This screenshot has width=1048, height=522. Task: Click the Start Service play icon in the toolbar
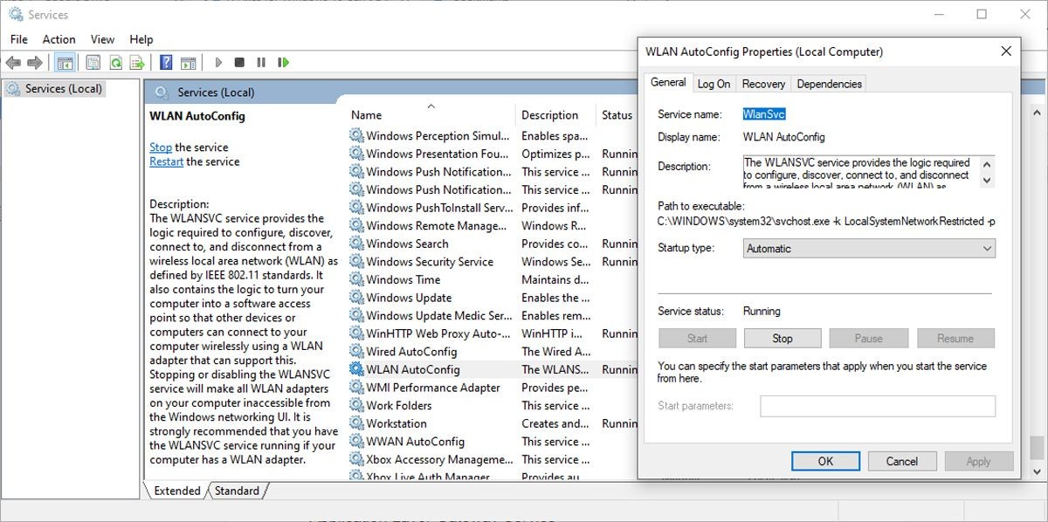218,63
